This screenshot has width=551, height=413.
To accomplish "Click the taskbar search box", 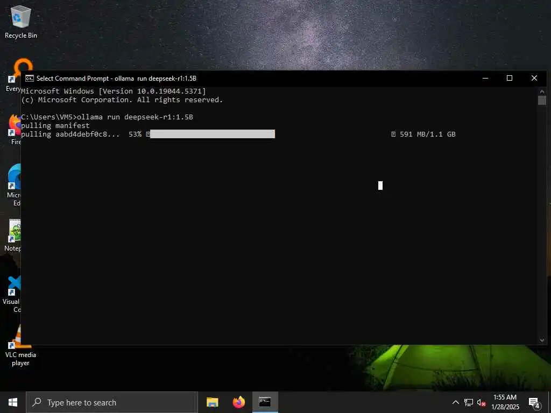I will pos(112,402).
